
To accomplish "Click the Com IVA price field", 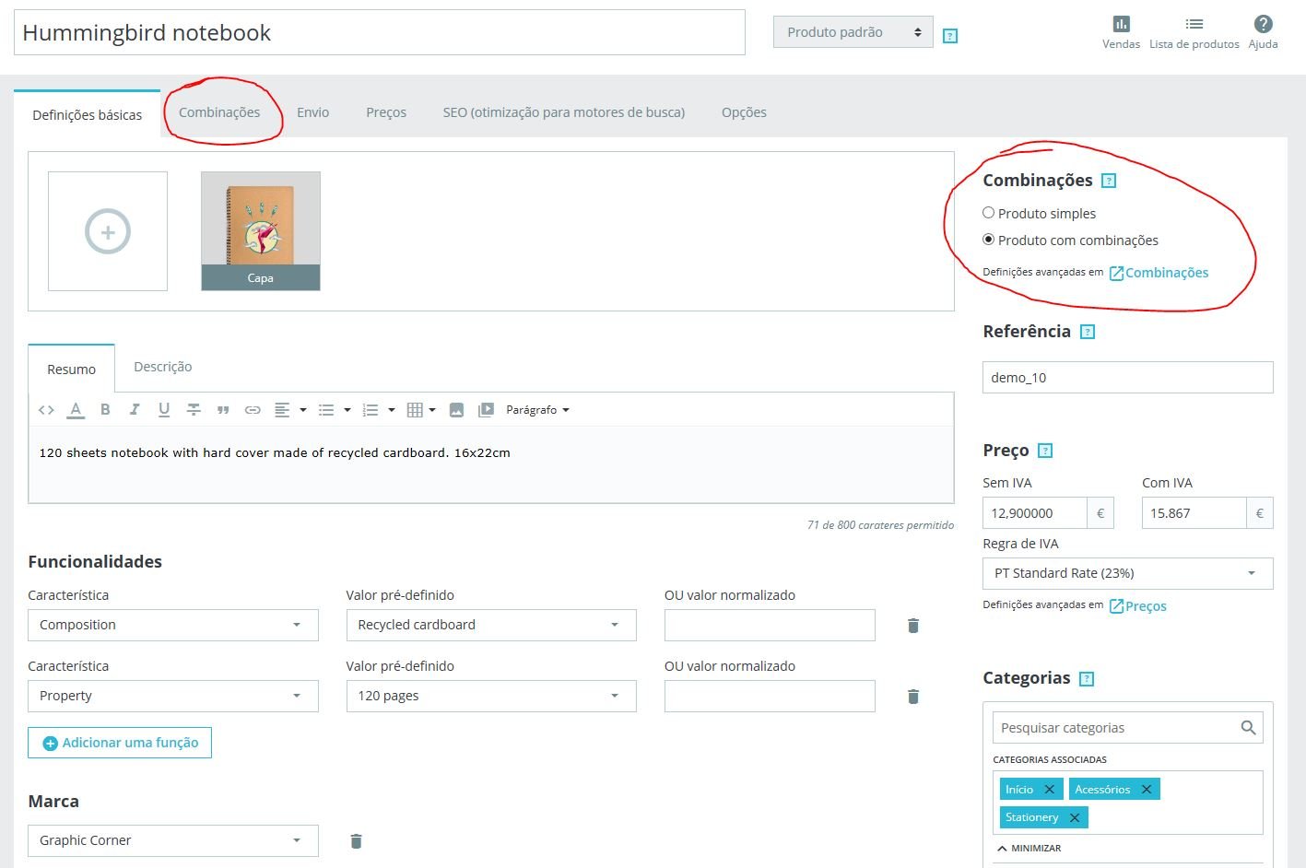I will click(x=1194, y=513).
